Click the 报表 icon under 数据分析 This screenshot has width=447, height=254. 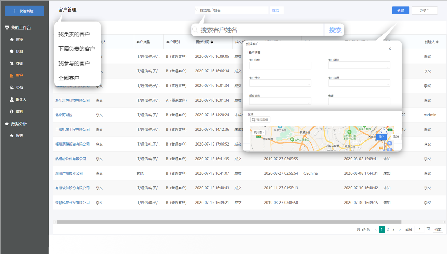12,136
